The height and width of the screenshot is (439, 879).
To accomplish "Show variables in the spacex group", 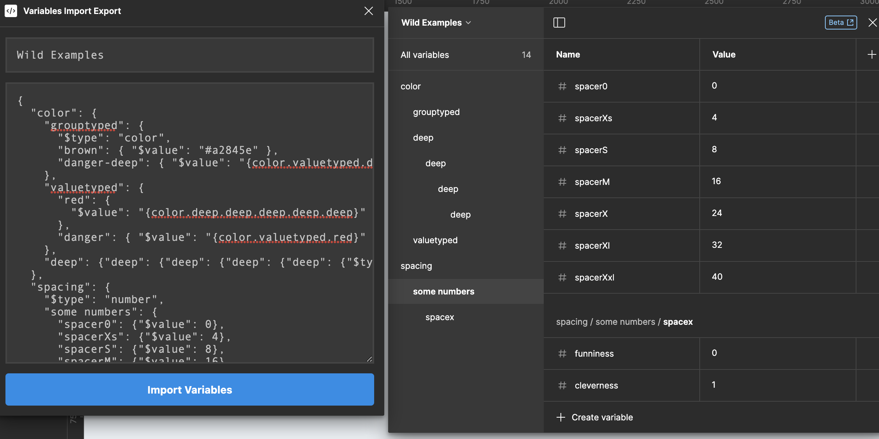I will click(x=439, y=317).
